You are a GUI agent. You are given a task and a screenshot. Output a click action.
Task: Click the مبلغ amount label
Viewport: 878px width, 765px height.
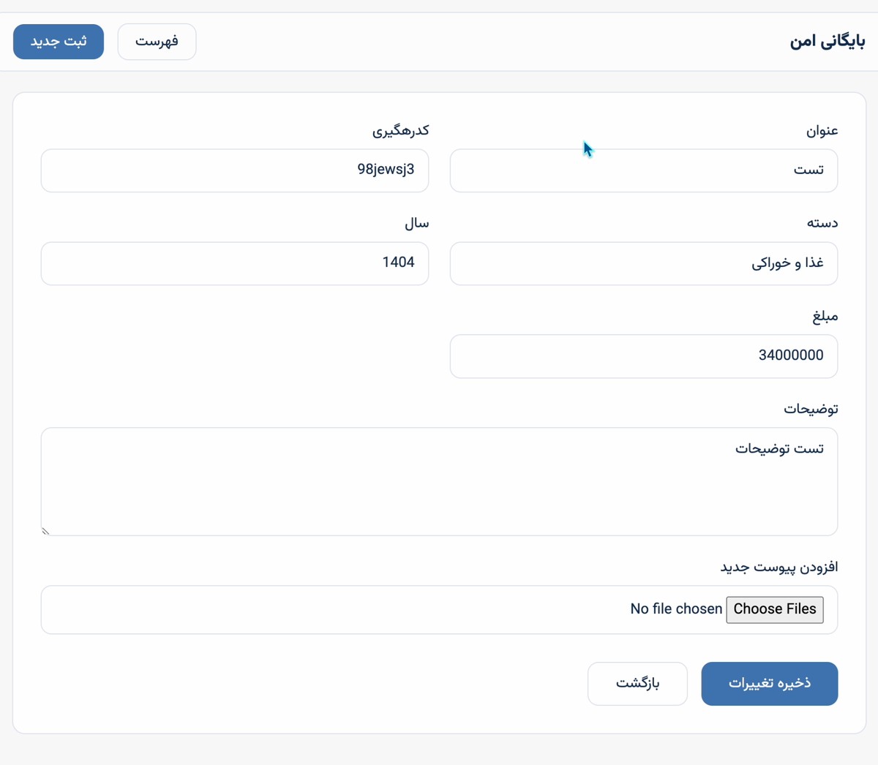827,317
